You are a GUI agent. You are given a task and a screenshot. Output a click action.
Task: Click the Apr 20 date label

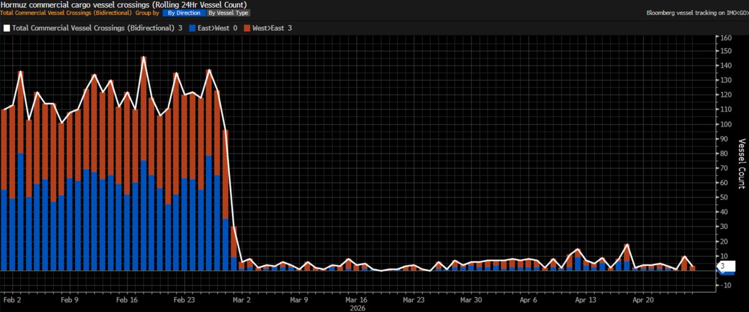click(x=643, y=301)
